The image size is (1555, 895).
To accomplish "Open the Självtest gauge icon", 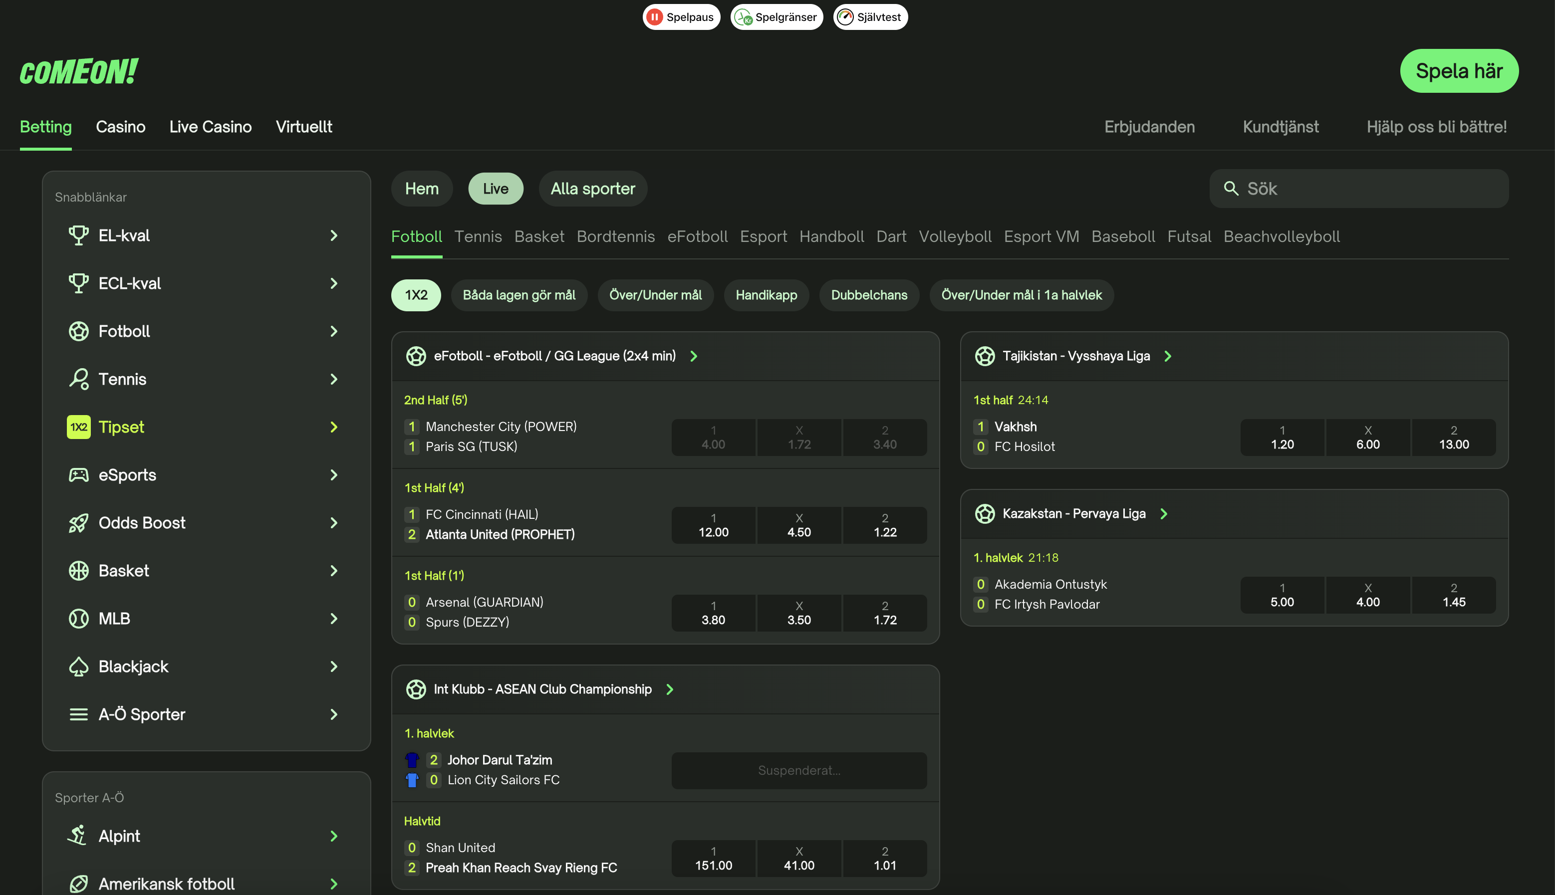I will pos(845,17).
